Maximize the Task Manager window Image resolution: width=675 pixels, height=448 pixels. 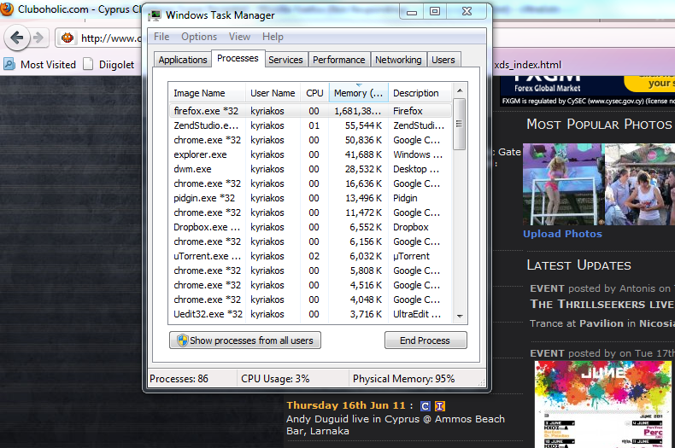click(435, 12)
